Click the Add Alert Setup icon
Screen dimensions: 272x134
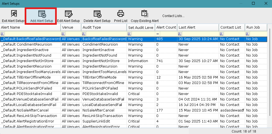[x=42, y=14]
